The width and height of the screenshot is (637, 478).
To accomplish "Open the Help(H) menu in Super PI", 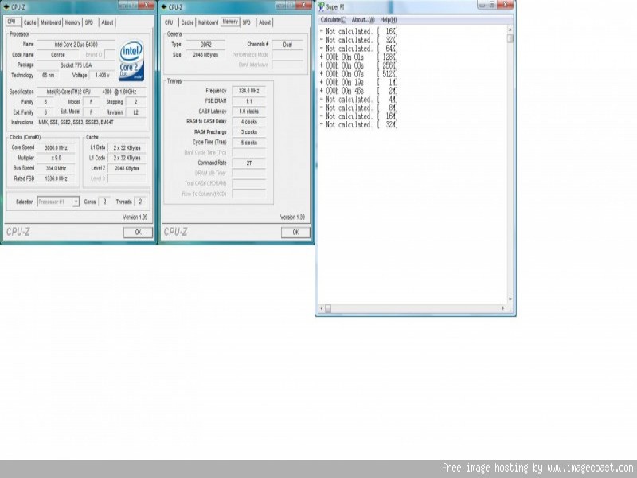I will tap(389, 19).
